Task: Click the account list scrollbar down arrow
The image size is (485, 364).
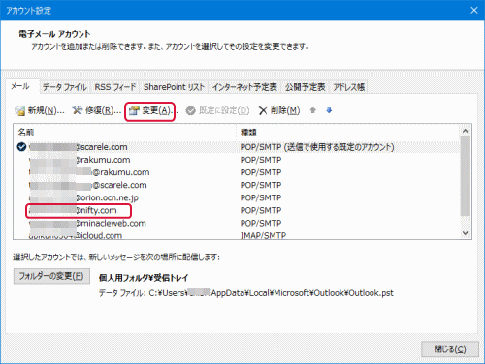Action: (466, 233)
